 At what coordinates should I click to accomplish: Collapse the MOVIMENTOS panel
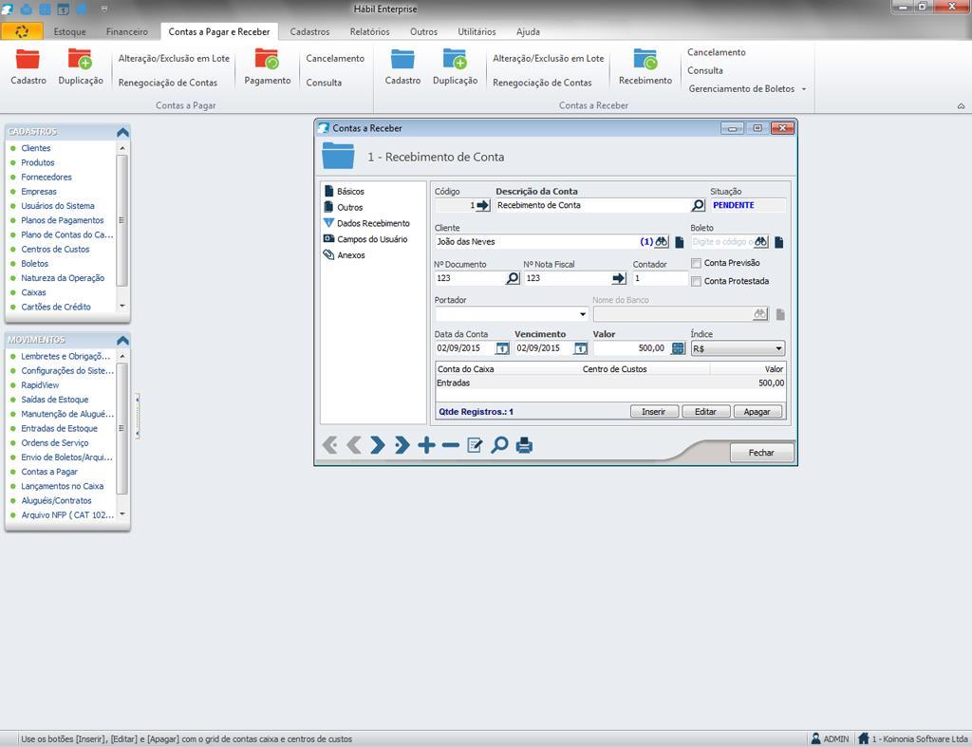point(122,341)
